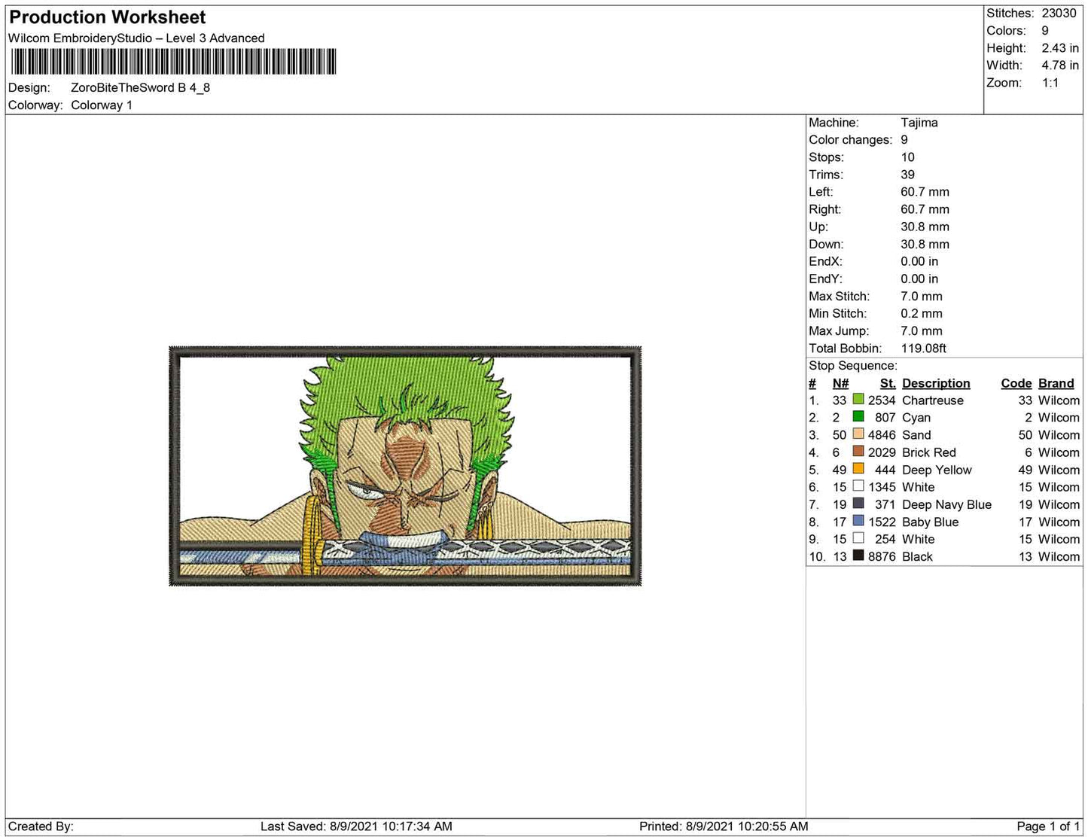The height and width of the screenshot is (837, 1088).
Task: Select the design name "ZoroBiteTheSword B 4_8"
Action: 141,87
